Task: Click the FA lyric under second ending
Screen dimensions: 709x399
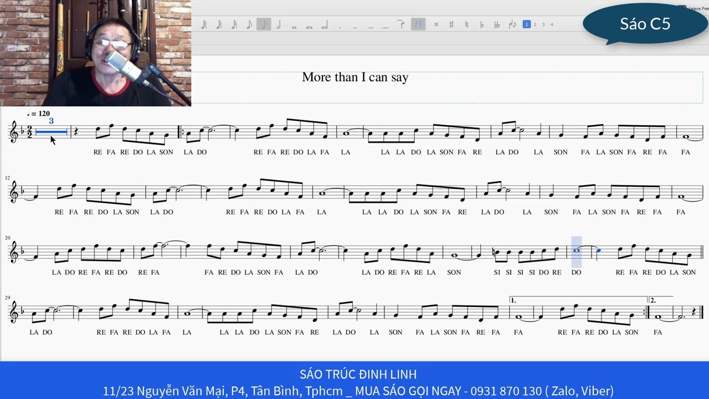Action: [x=657, y=332]
